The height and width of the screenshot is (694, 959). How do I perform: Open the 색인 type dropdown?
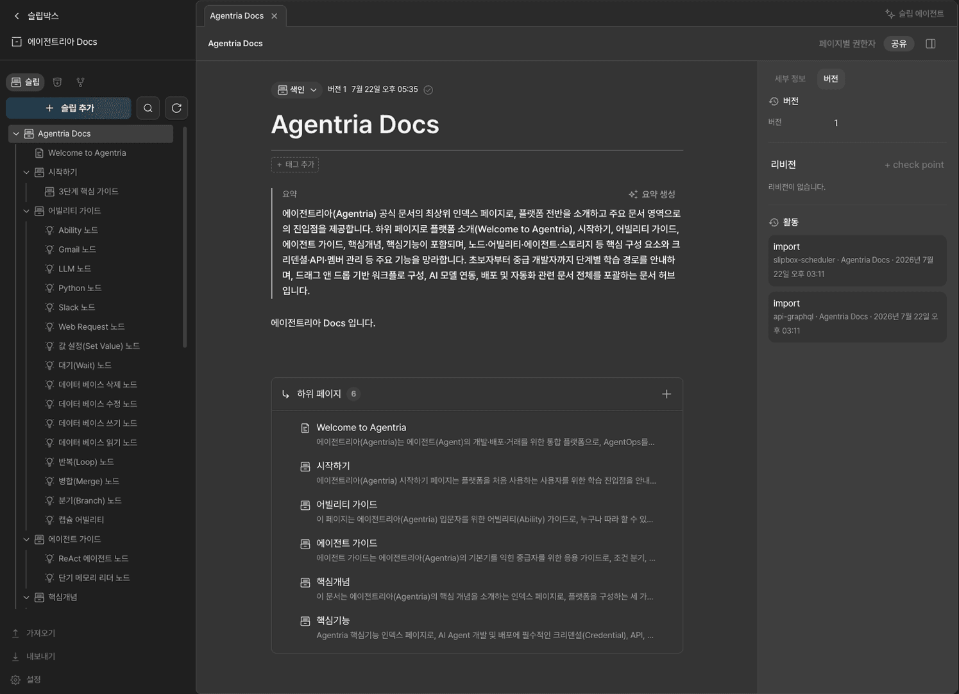(x=296, y=90)
